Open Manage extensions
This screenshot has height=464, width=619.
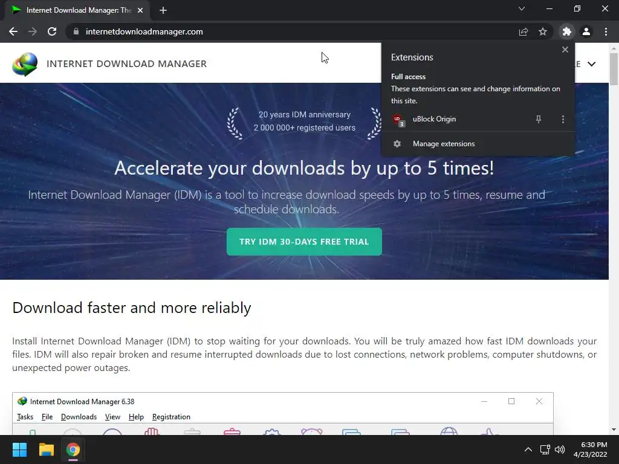click(478, 144)
